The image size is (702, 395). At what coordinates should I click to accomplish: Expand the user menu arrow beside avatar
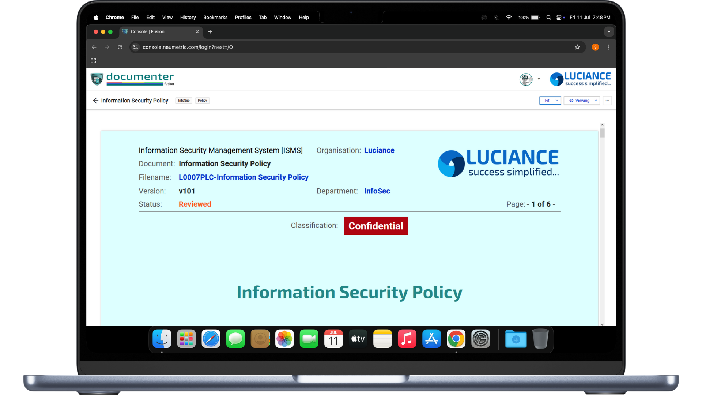click(x=539, y=79)
